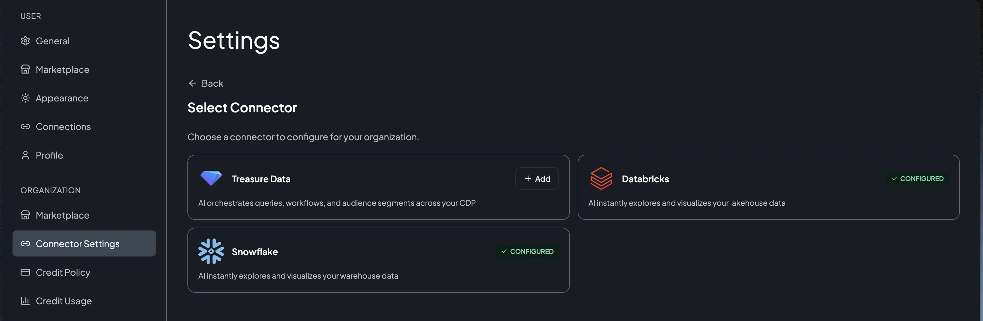Viewport: 983px width, 321px height.
Task: Click the Credit Usage bar chart icon
Action: tap(25, 301)
